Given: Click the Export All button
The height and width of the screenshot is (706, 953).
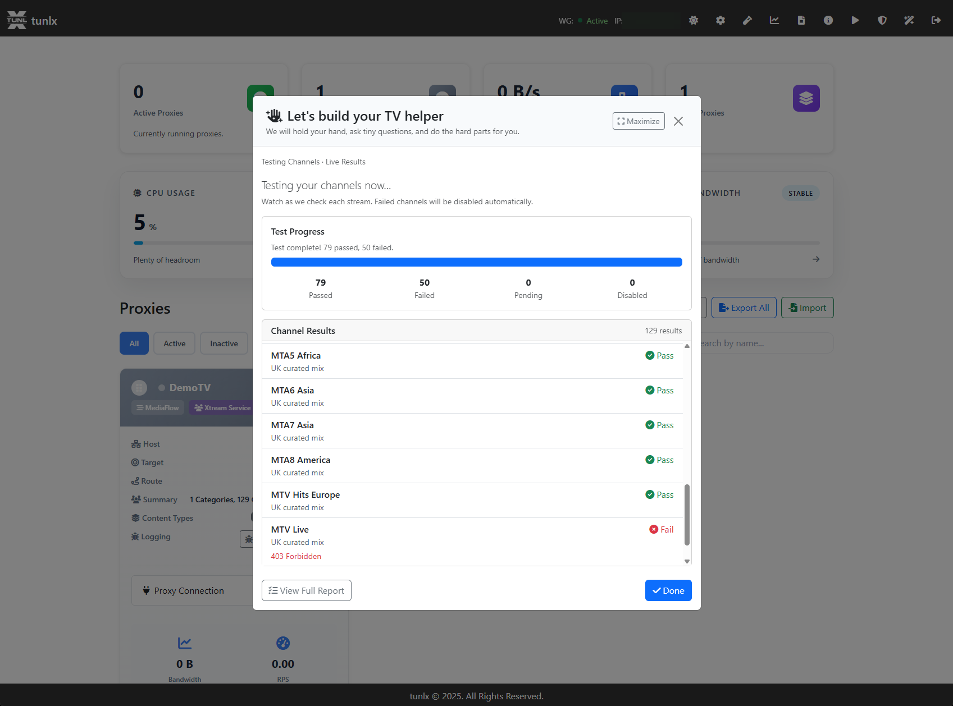Looking at the screenshot, I should pos(744,308).
